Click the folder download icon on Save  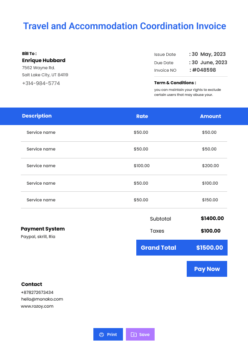pyautogui.click(x=134, y=334)
